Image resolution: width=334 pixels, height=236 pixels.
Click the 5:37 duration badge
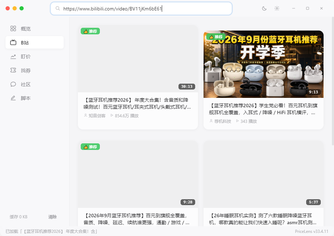coord(313,202)
